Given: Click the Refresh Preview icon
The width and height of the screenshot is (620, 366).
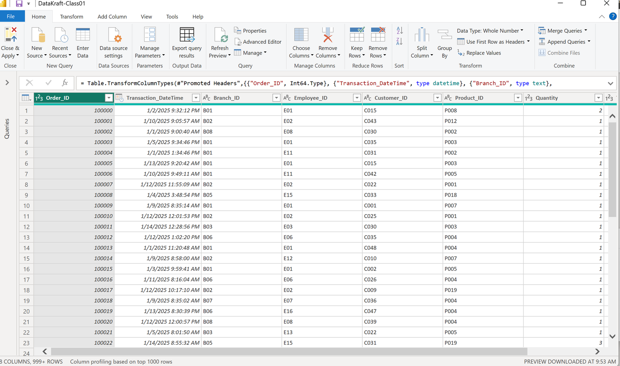Looking at the screenshot, I should (221, 34).
